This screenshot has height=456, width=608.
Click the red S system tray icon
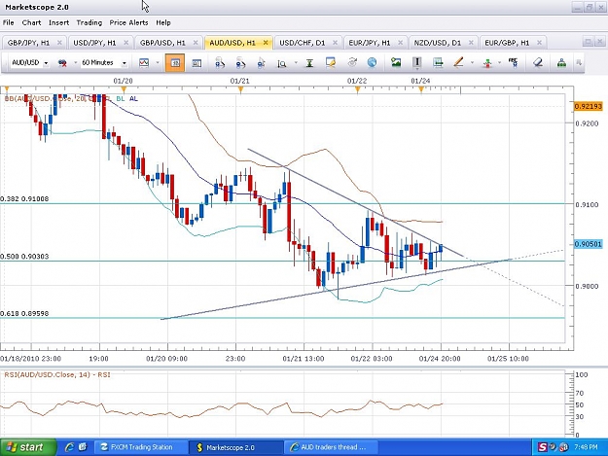tap(542, 447)
